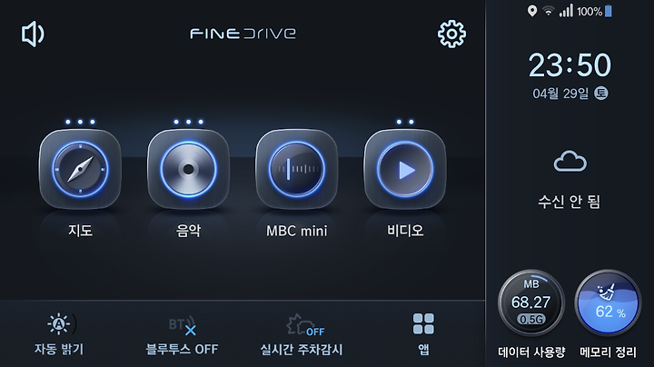Tap the 23:50 clock display
The height and width of the screenshot is (367, 654).
click(x=570, y=65)
